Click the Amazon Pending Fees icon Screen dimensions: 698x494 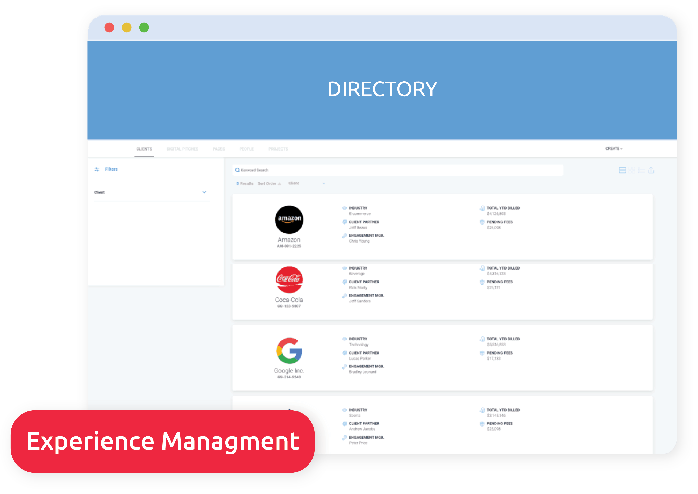482,222
